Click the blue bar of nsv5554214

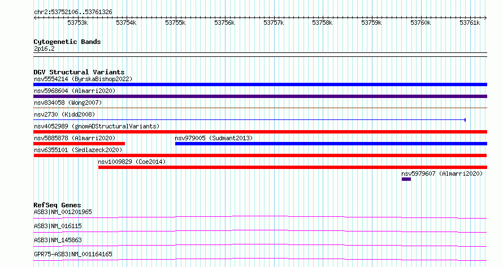260,84
